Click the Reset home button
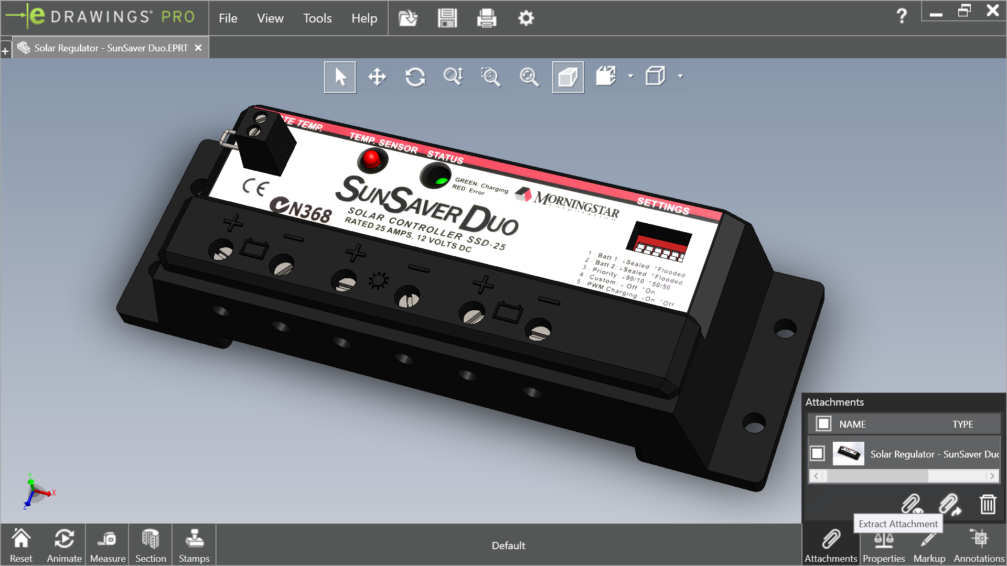The image size is (1007, 566). tap(21, 545)
